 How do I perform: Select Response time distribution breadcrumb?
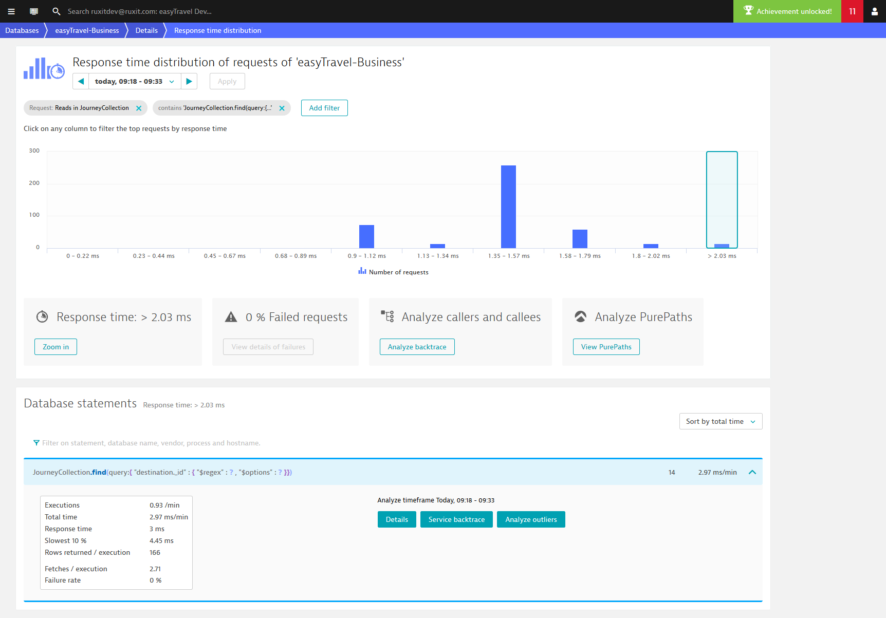tap(217, 30)
